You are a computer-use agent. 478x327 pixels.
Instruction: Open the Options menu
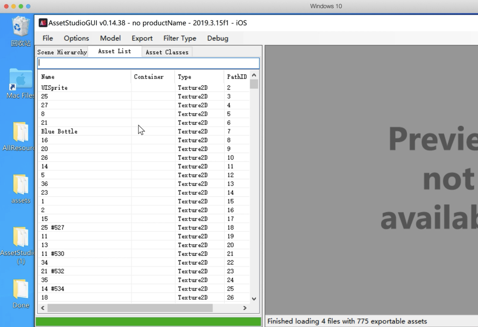coord(76,38)
